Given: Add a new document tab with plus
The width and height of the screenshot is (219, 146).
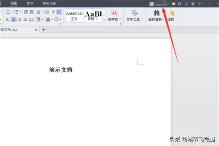Looking at the screenshot, I should pos(43,30).
